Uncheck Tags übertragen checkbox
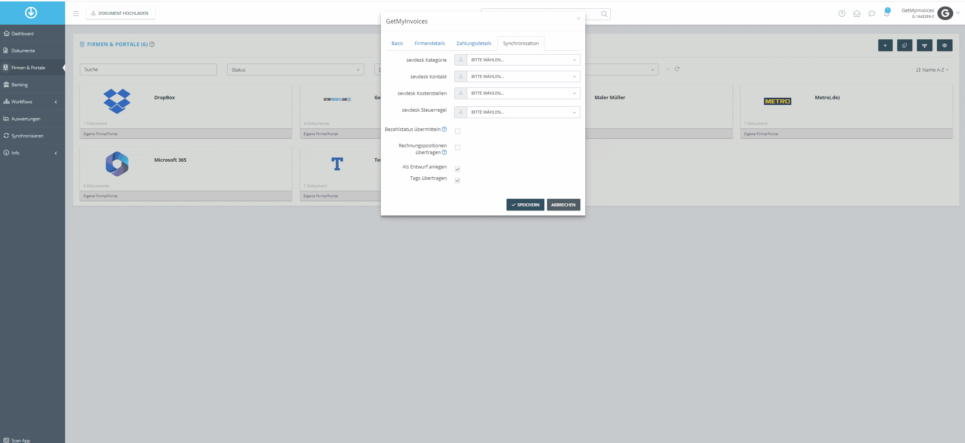The width and height of the screenshot is (965, 443). pyautogui.click(x=457, y=180)
